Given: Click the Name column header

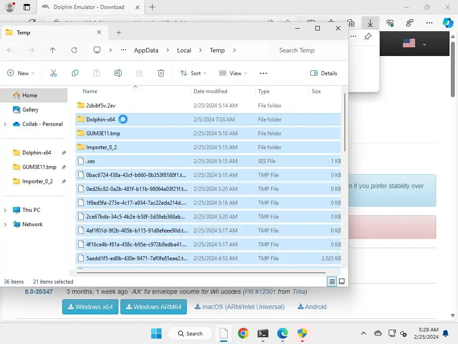Looking at the screenshot, I should [x=89, y=91].
